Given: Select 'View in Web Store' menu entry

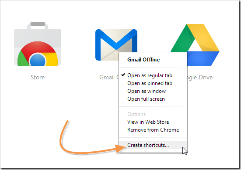Looking at the screenshot, I should pos(153,122).
